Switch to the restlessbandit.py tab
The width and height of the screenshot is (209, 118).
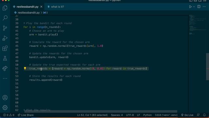[x=27, y=7]
